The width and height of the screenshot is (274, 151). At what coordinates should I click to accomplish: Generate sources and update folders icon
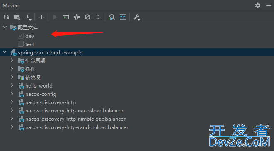point(17,17)
